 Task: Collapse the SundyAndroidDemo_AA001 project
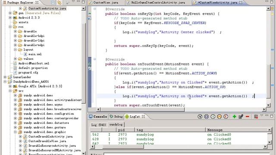click(x=5, y=81)
